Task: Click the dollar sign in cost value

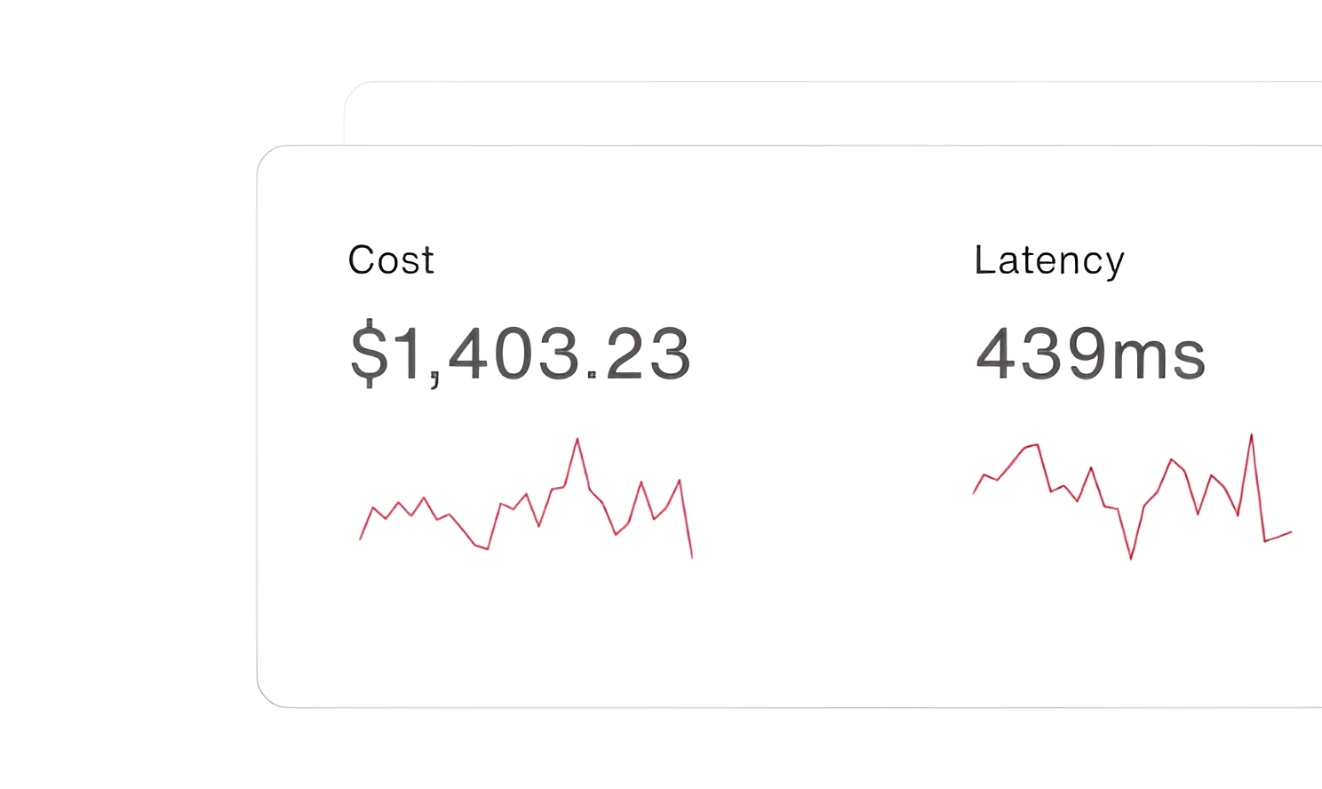Action: (x=370, y=354)
